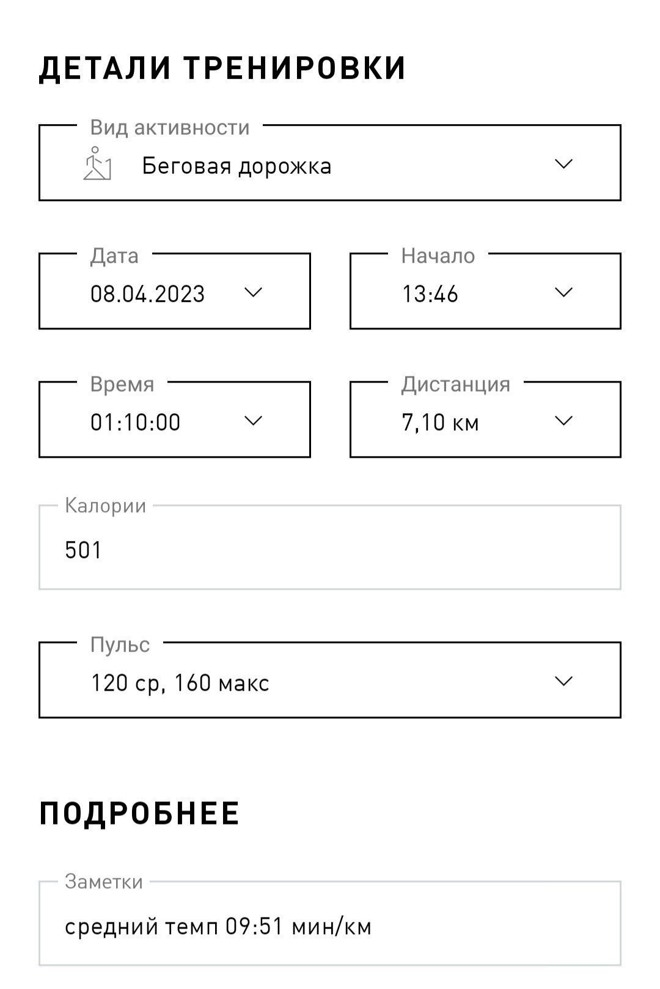Click the Подробнее section heading
The width and height of the screenshot is (660, 989).
point(139,814)
